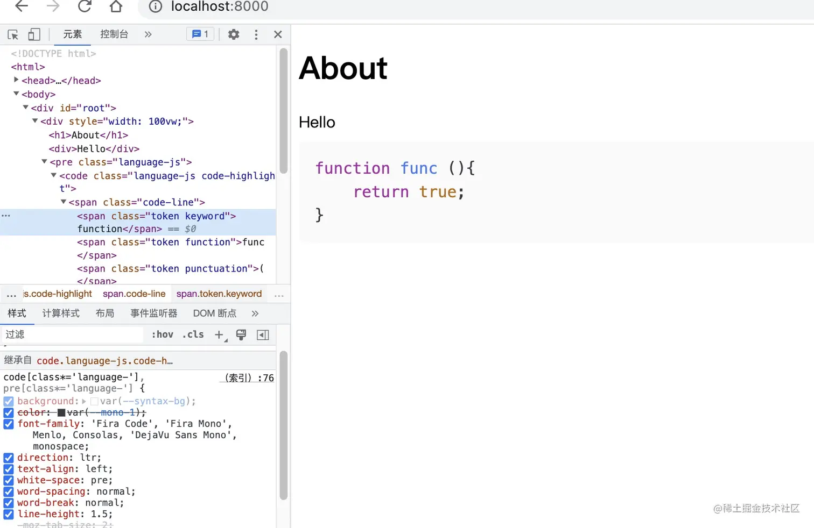This screenshot has width=814, height=528.
Task: Open the browser home page
Action: (116, 6)
